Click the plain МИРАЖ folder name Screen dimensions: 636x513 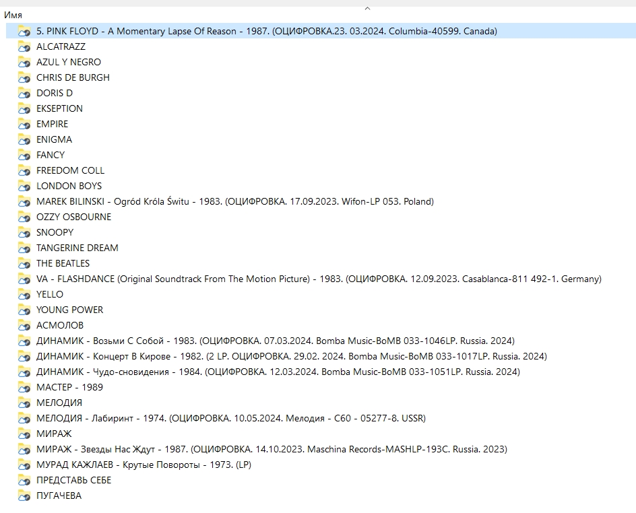coord(54,434)
